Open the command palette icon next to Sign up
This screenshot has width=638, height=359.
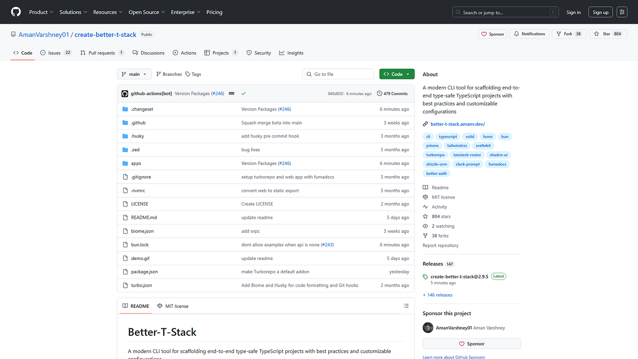[x=622, y=12]
